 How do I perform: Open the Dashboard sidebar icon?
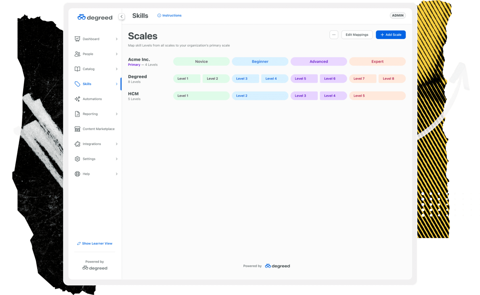[x=77, y=38]
